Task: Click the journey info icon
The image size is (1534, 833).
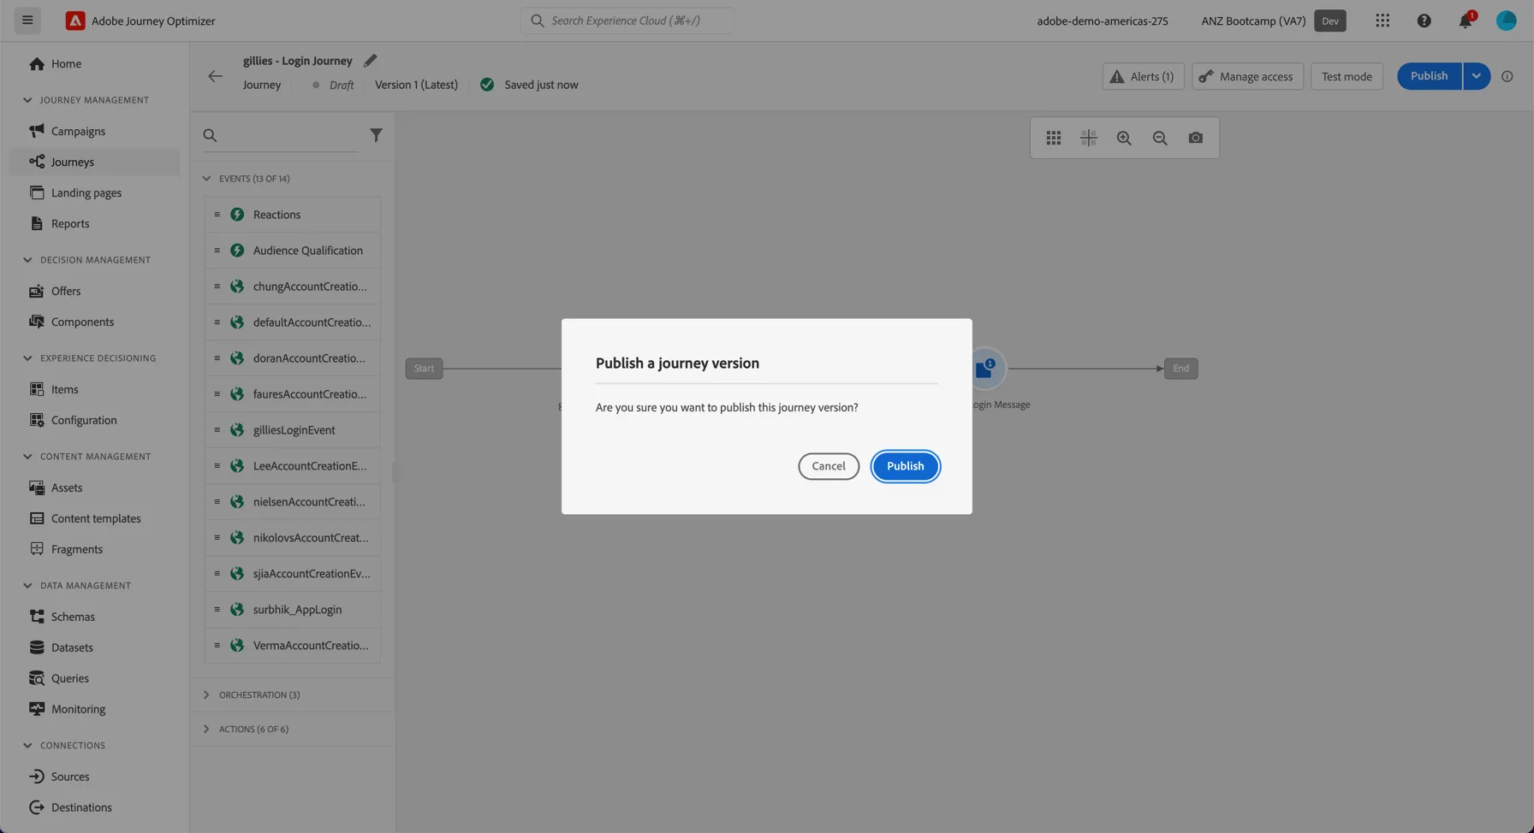Action: (x=1507, y=76)
